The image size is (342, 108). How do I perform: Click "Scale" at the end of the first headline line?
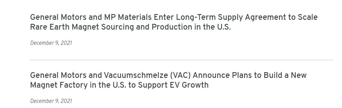[x=307, y=17]
